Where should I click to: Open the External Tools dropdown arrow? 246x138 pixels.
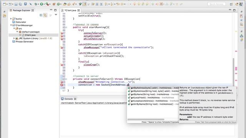tap(50, 4)
